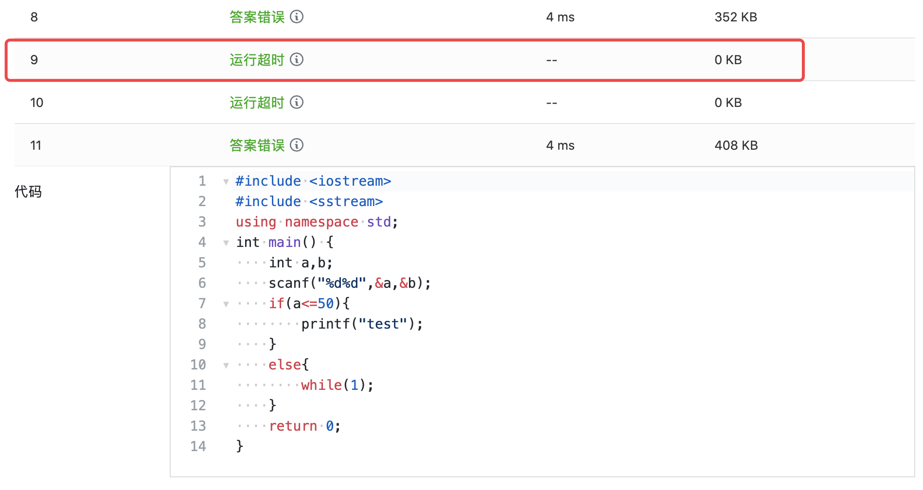Place cursor on printf("test") line
This screenshot has height=490, width=923.
click(x=362, y=324)
